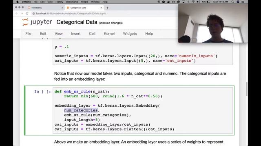The width and height of the screenshot is (261, 146).
Task: Open the History menu in the macOS menu bar
Action: point(59,2)
